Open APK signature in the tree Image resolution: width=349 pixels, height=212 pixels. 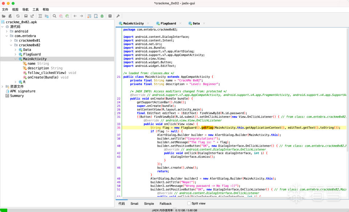point(23,91)
